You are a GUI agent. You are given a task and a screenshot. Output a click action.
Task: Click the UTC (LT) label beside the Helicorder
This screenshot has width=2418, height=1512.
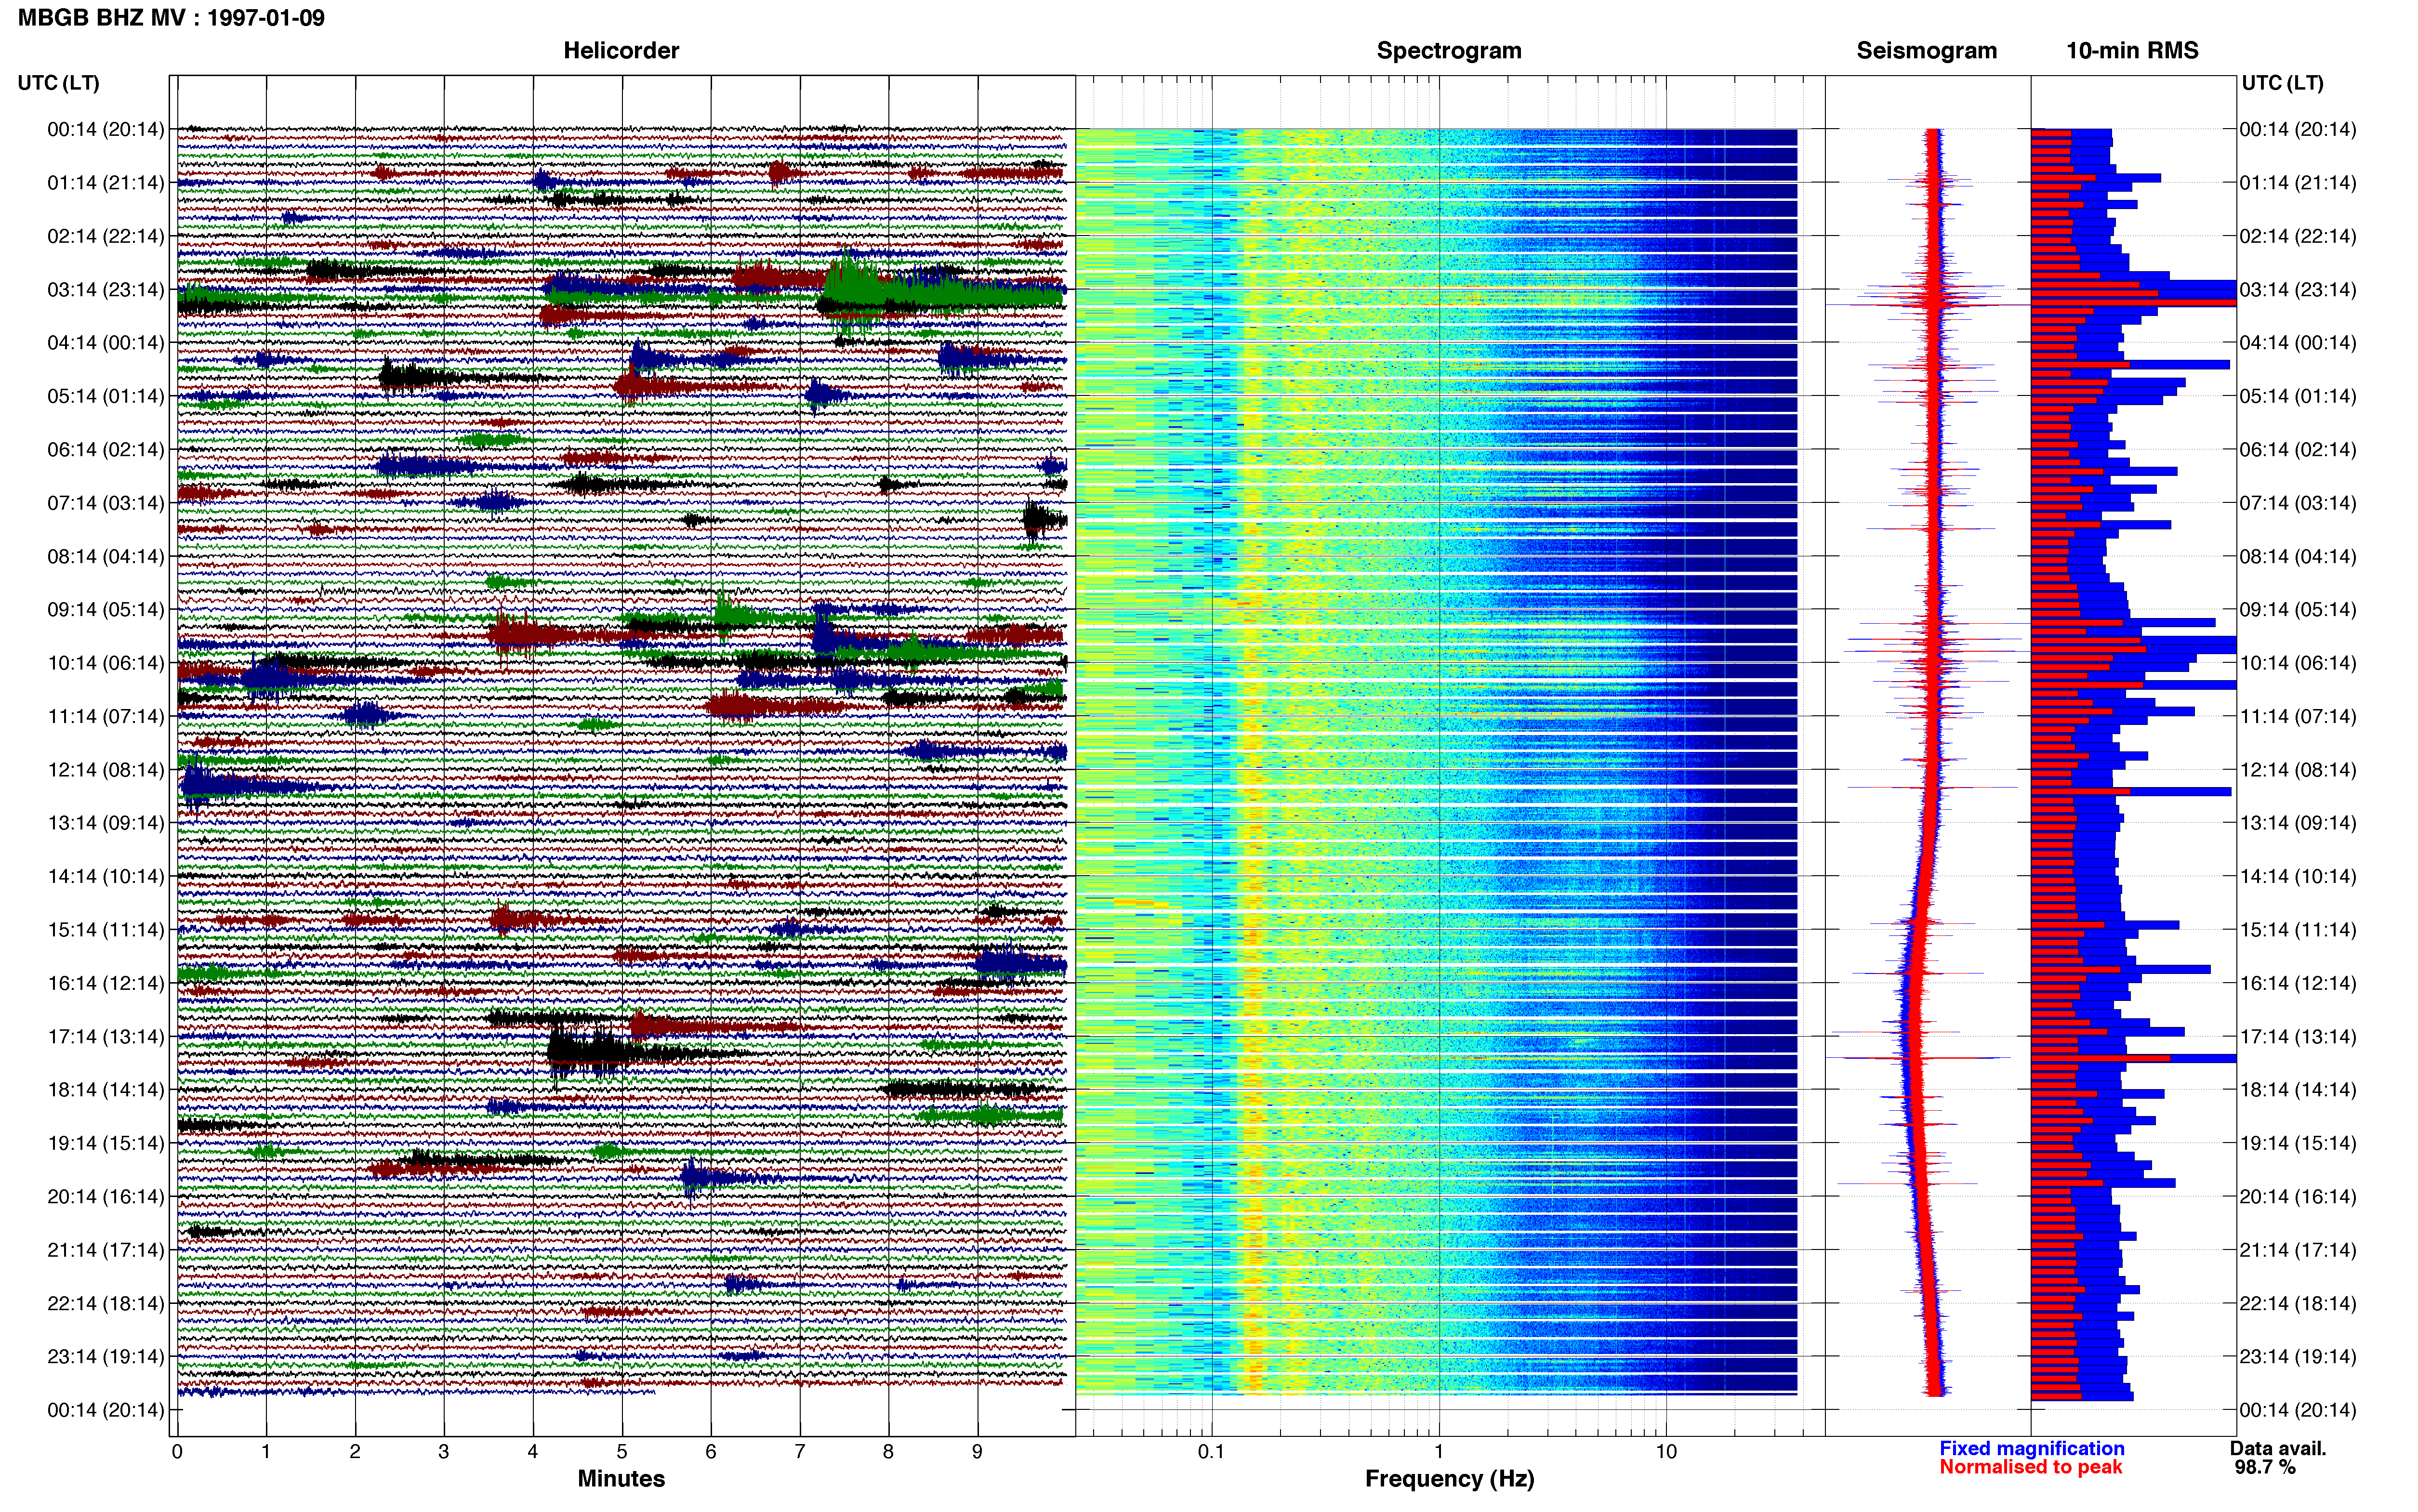[59, 83]
